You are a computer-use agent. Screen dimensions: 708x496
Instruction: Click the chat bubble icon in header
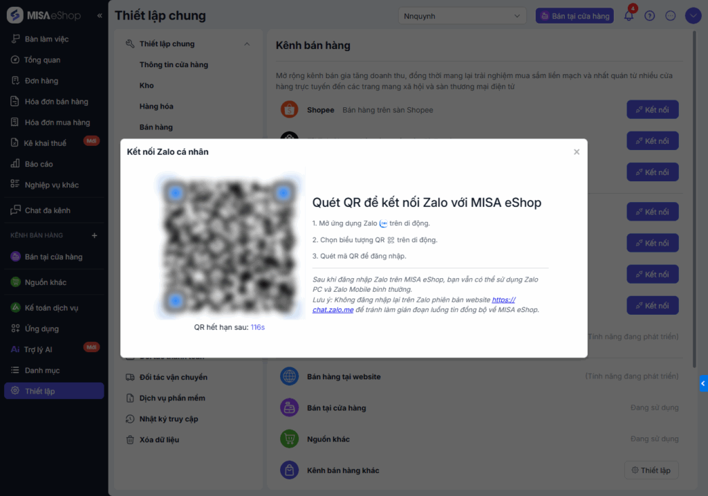[670, 16]
